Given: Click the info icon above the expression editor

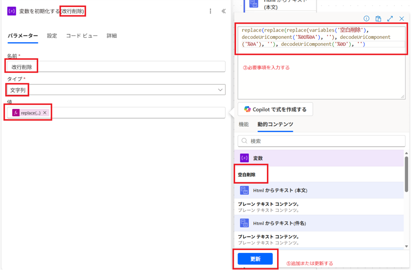Looking at the screenshot, I should coord(366,19).
